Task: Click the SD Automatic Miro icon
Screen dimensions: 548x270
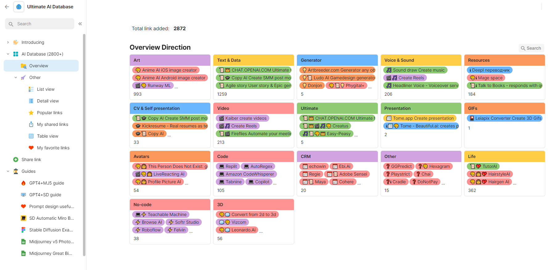Action: click(23, 218)
